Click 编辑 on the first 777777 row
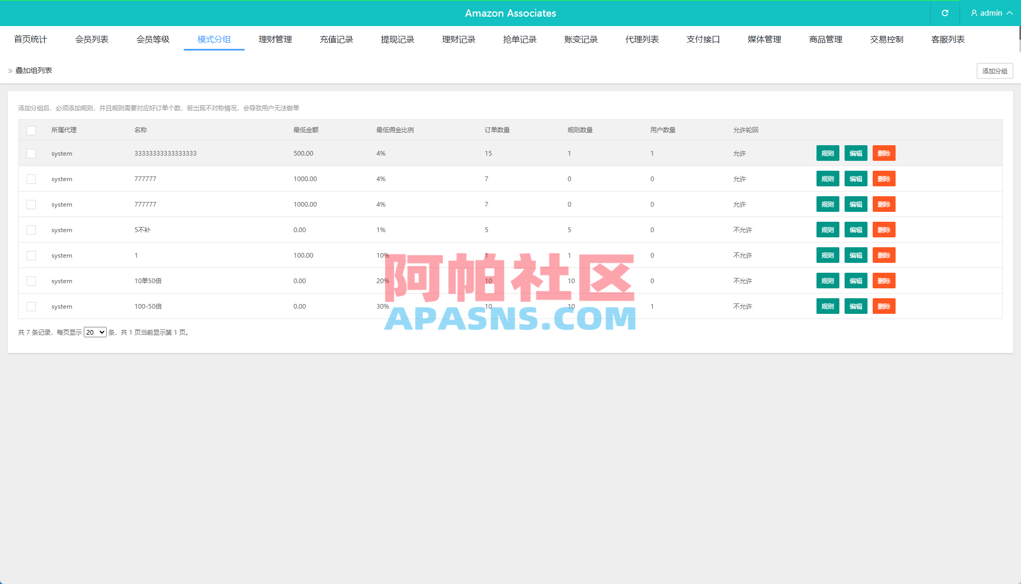The image size is (1021, 584). 856,179
